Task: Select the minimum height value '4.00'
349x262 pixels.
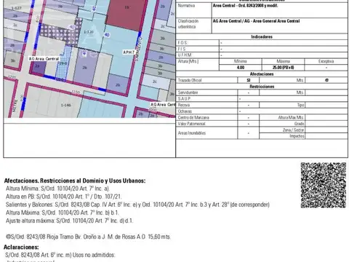Action: tap(241, 68)
